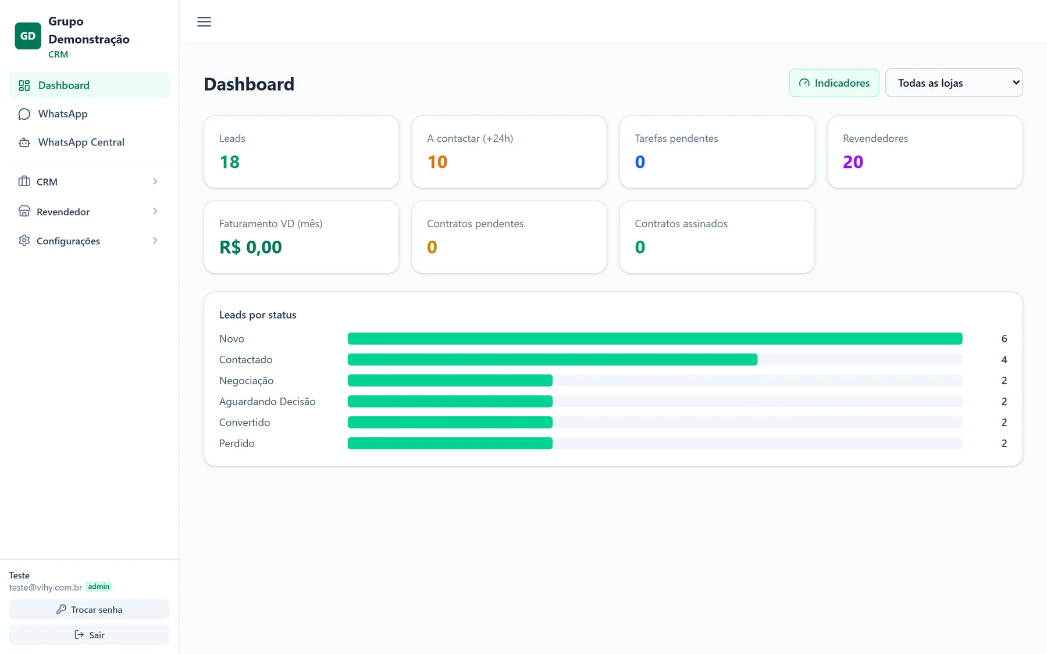Click the Aguardando Decisão status label
The width and height of the screenshot is (1047, 654).
pos(267,401)
